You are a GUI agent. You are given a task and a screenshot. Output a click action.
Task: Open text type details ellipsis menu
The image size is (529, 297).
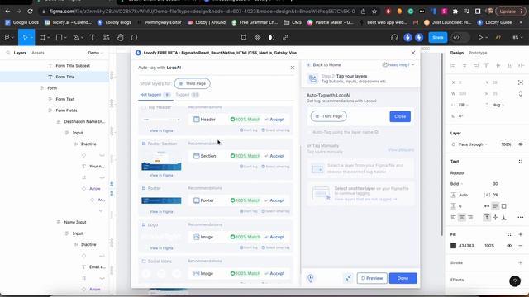521,217
